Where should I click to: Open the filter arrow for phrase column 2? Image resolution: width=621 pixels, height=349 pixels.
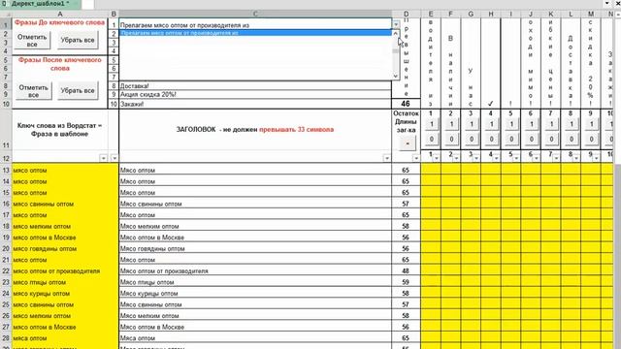coord(456,158)
